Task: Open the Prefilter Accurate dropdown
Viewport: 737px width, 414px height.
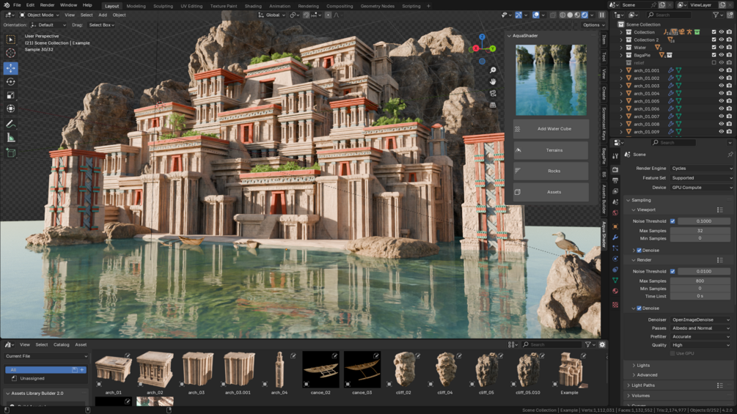Action: point(700,336)
